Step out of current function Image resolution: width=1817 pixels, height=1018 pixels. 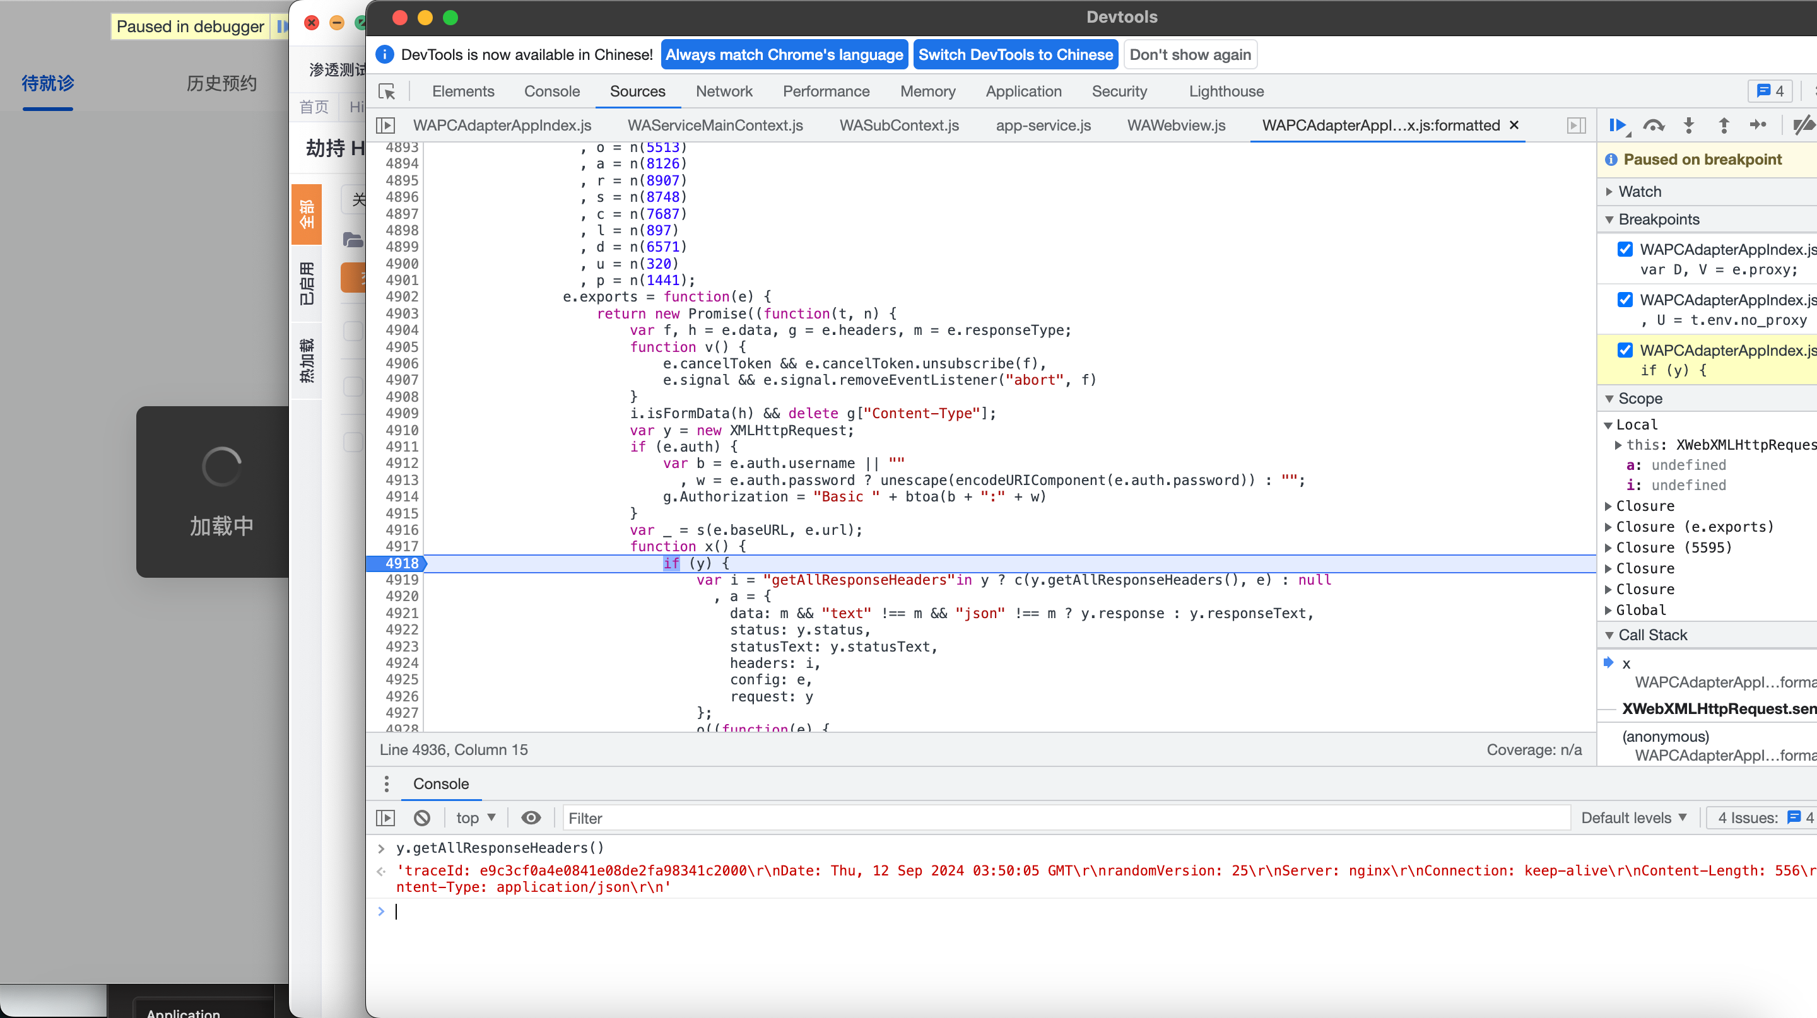click(x=1723, y=126)
